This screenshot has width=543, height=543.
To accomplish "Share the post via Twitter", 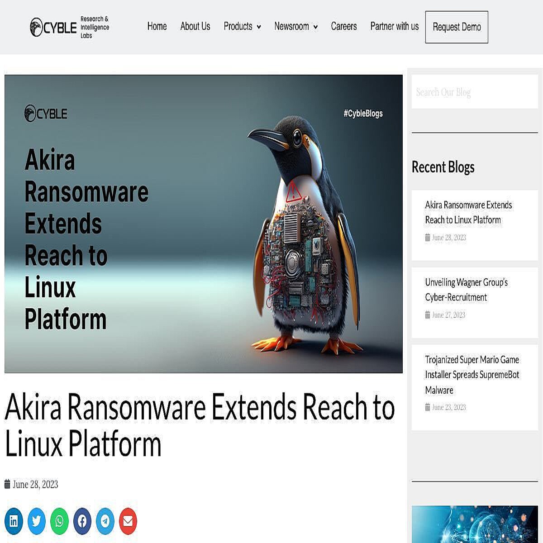I will (x=37, y=521).
